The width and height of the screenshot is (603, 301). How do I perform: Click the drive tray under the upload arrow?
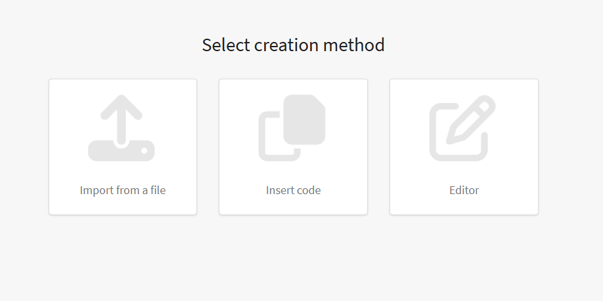(122, 151)
